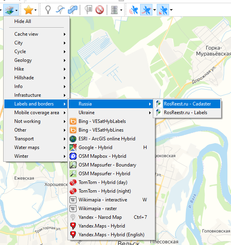231x245 pixels.
Task: Enable Google - Hybrid layer
Action: [x=111, y=147]
